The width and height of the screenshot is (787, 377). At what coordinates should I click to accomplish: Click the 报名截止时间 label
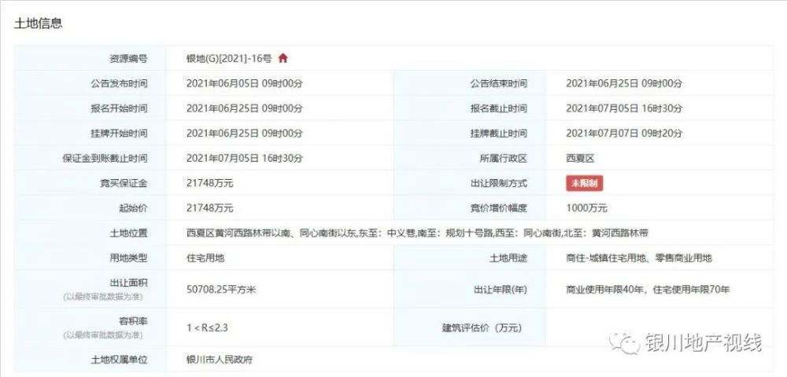pyautogui.click(x=499, y=108)
